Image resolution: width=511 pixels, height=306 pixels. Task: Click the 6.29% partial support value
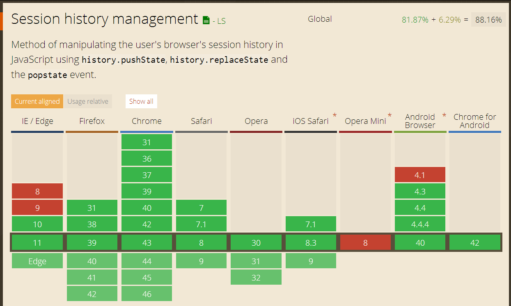(x=450, y=20)
